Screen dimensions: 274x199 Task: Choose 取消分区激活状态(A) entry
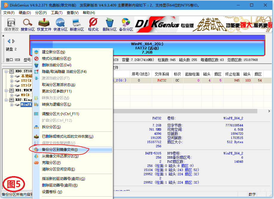coord(72,85)
